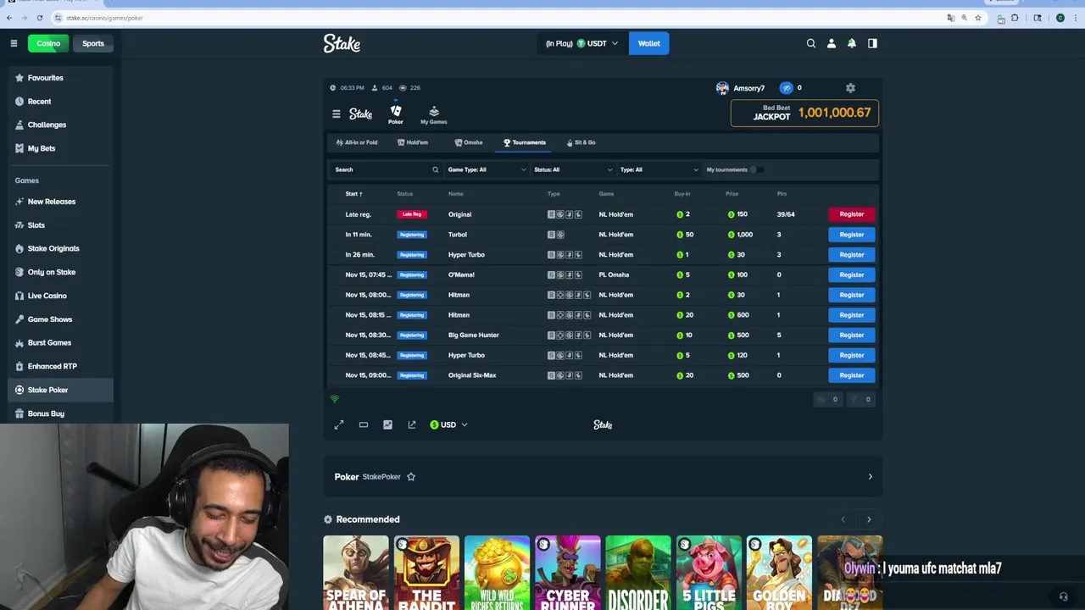Click the hidden balance eye icon
The height and width of the screenshot is (610, 1085).
tap(787, 87)
